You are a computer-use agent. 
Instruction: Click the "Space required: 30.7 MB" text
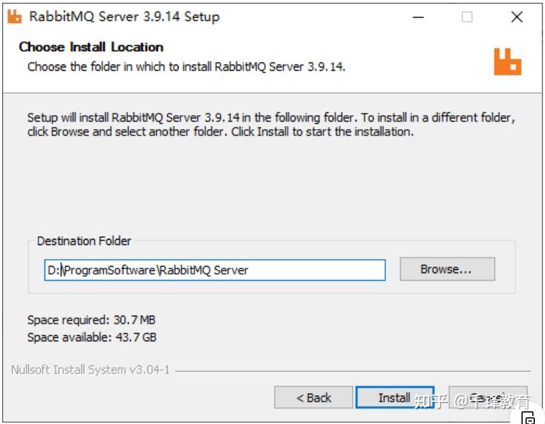coord(91,320)
